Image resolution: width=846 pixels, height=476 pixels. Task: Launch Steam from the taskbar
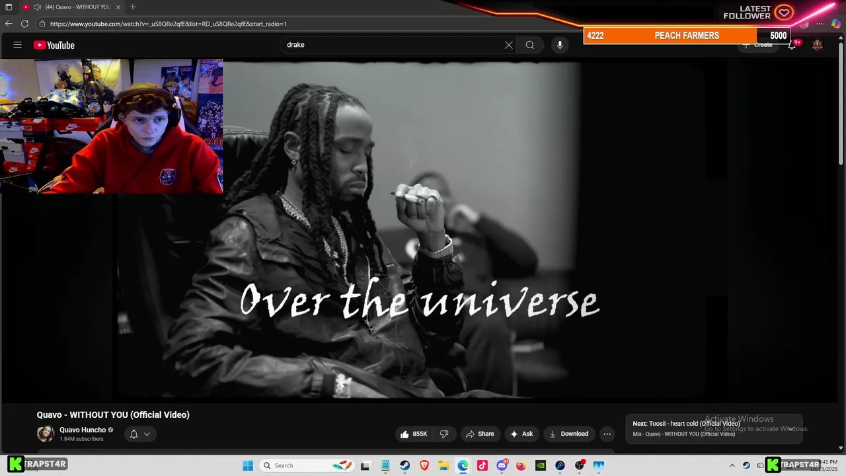tap(404, 465)
